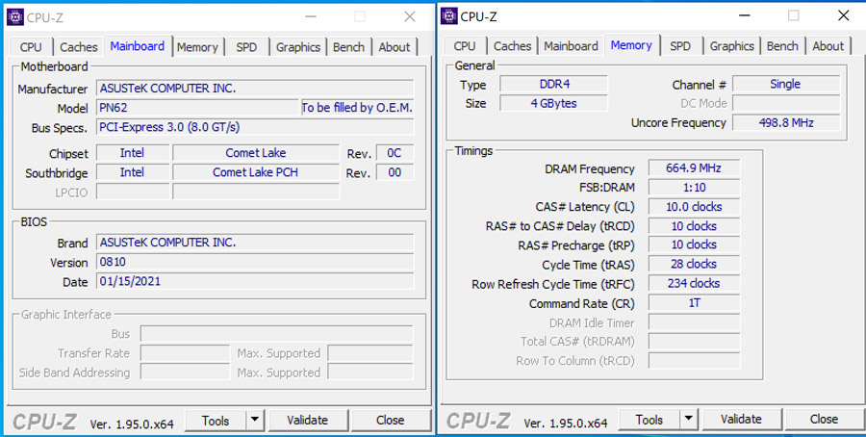
Task: Open the CPU tab in right window
Action: [465, 46]
